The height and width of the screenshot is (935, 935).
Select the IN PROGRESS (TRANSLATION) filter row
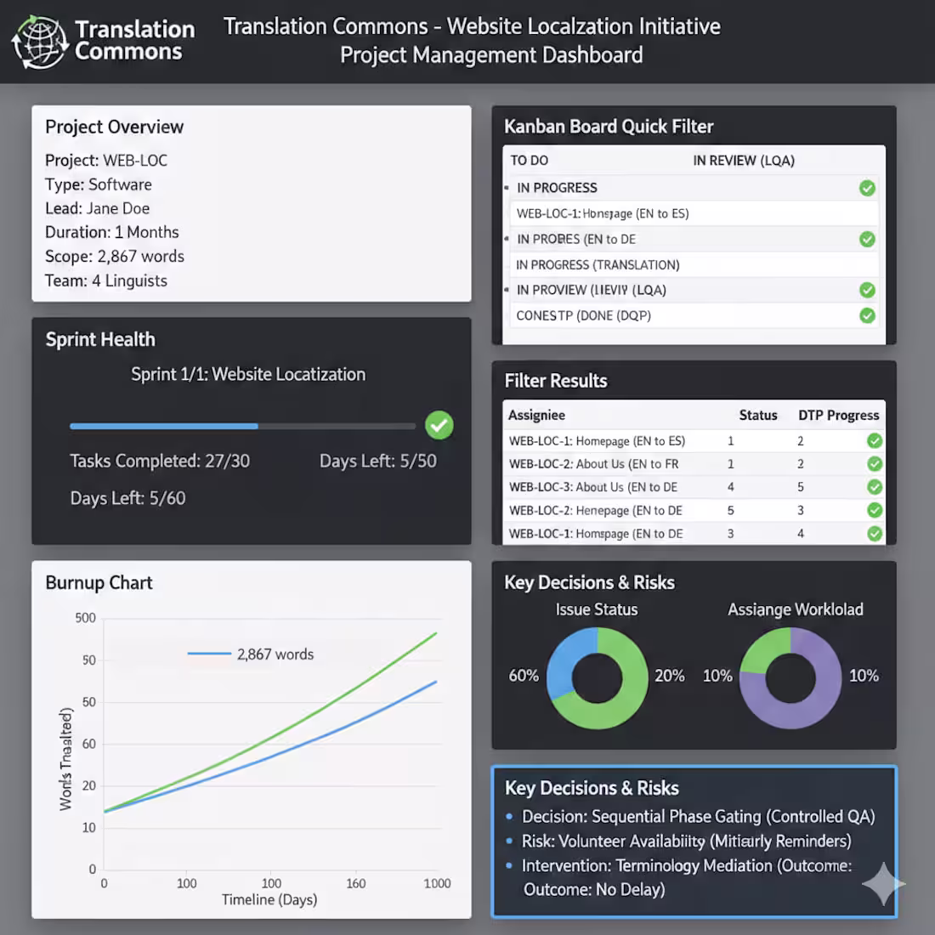tap(694, 264)
